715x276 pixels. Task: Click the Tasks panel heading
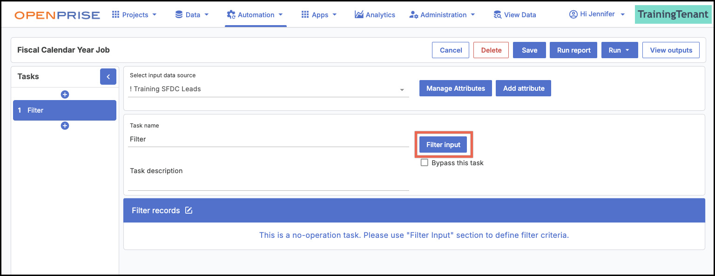[28, 76]
